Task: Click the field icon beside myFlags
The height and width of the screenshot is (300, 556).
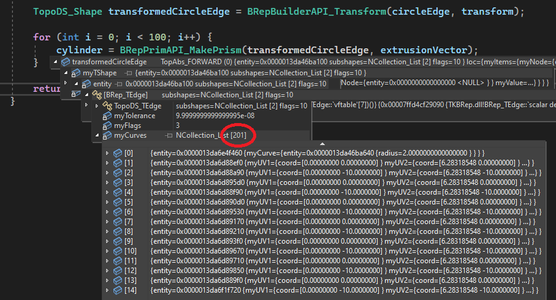Action: pos(107,126)
